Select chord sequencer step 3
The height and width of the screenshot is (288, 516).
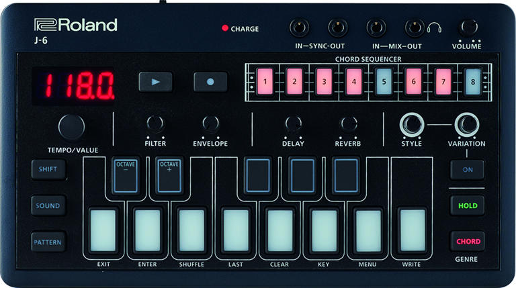pos(324,81)
